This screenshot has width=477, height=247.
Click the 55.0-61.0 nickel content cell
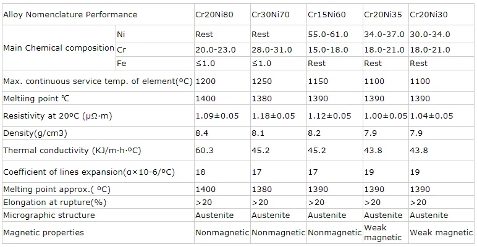(x=329, y=35)
